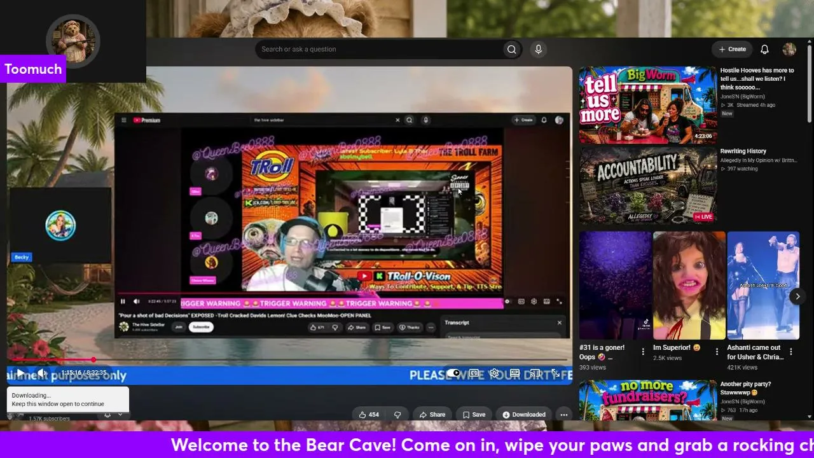This screenshot has width=814, height=458.
Task: Switch the outer player to theater mode
Action: point(514,373)
